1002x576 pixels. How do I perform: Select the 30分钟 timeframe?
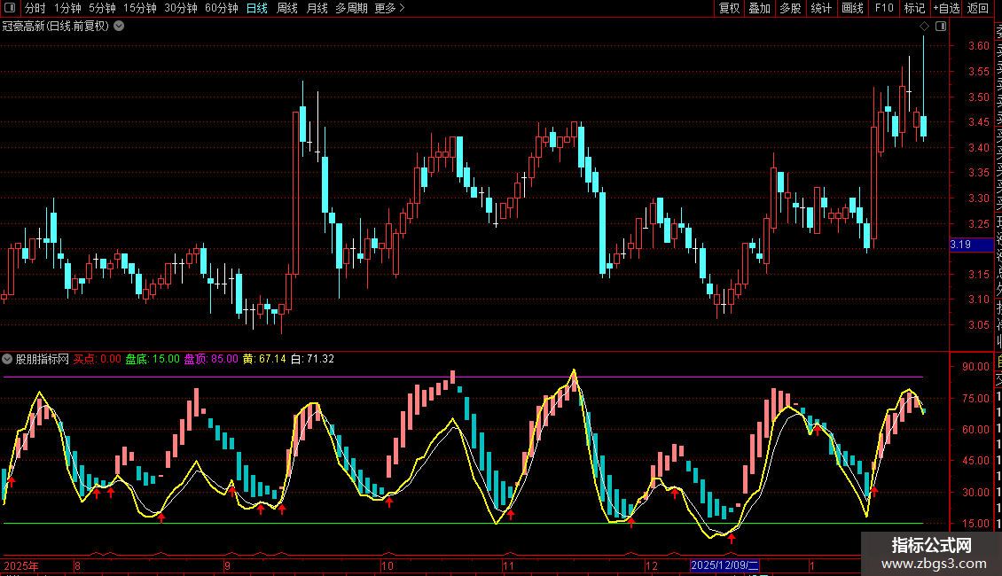[x=181, y=8]
